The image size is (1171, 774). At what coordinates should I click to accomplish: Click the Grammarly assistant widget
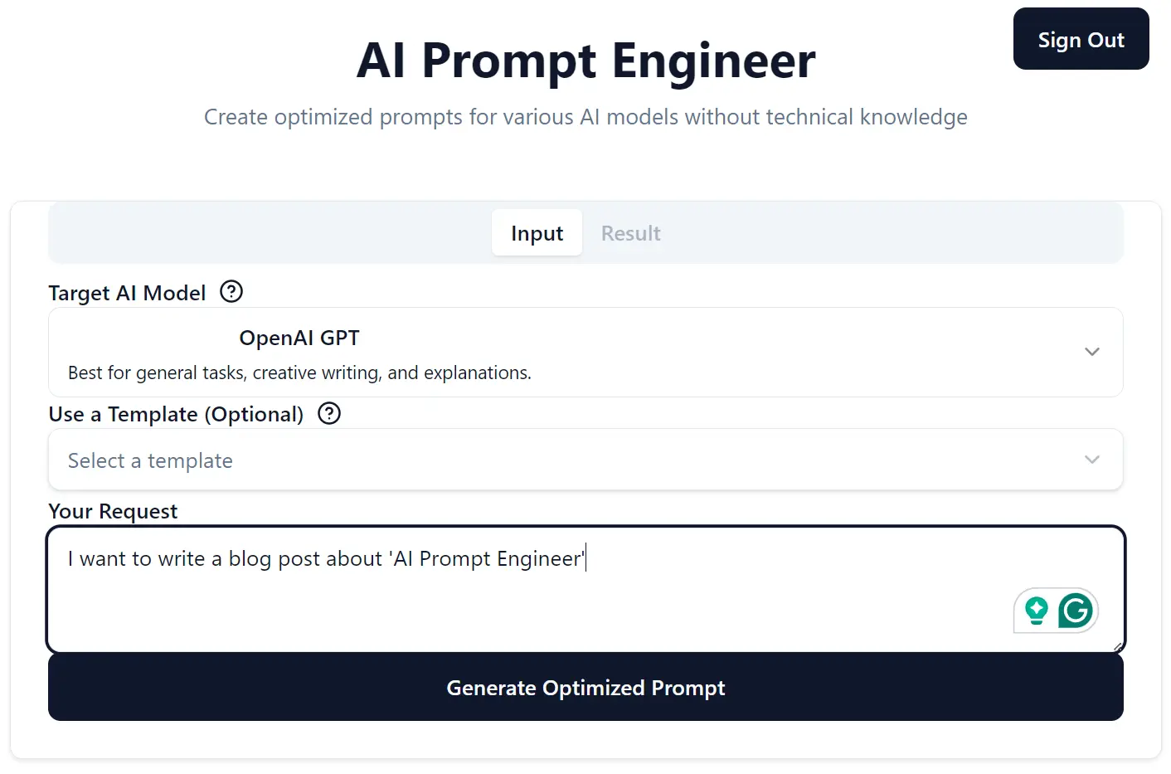tap(1056, 611)
